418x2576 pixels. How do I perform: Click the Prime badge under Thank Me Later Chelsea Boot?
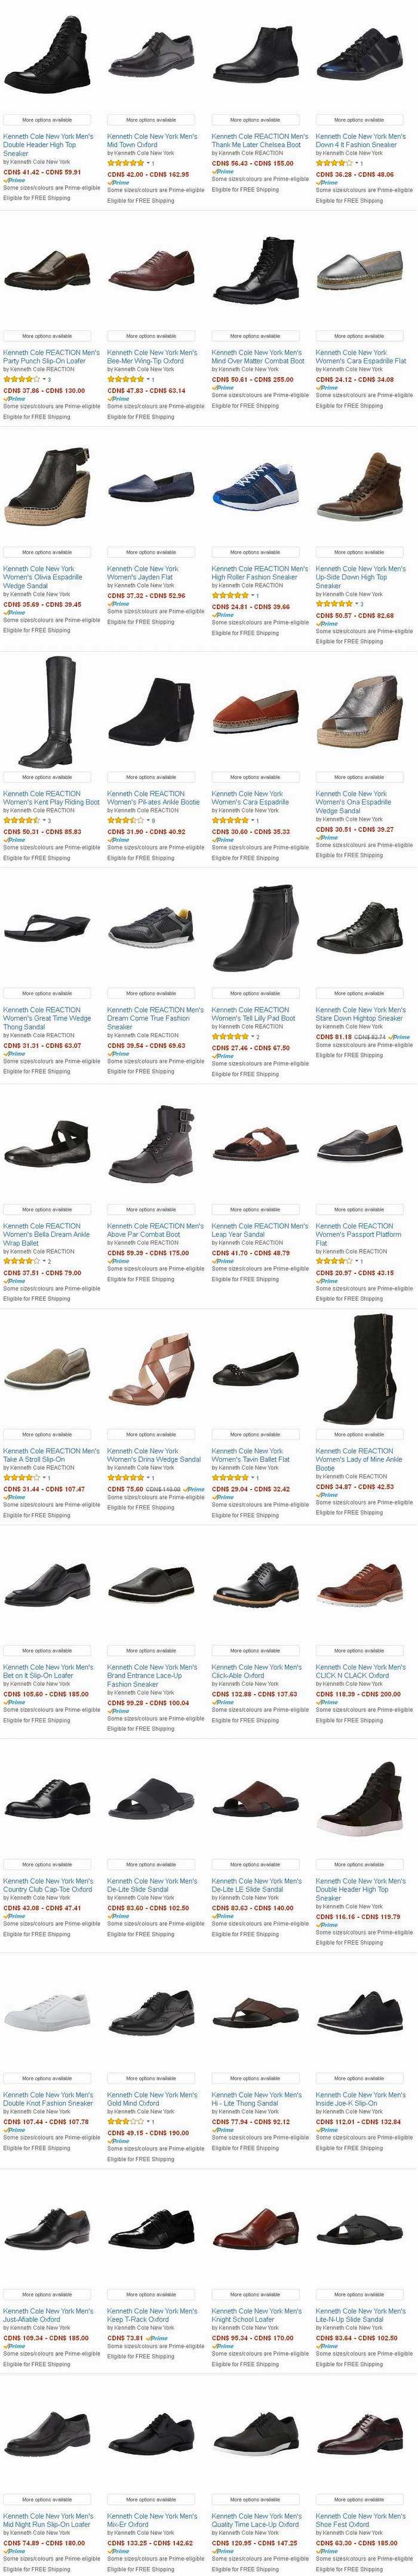223,172
